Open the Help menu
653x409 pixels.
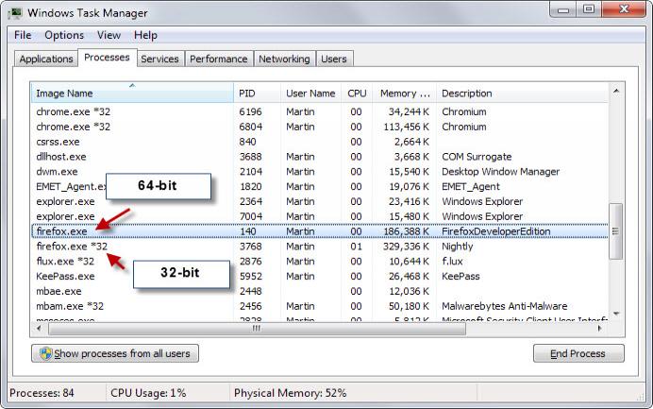(x=145, y=35)
